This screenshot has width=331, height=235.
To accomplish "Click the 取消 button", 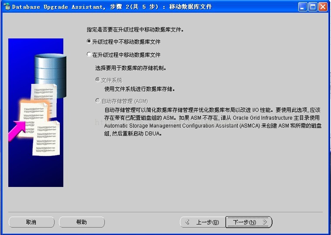I will click(31, 222).
